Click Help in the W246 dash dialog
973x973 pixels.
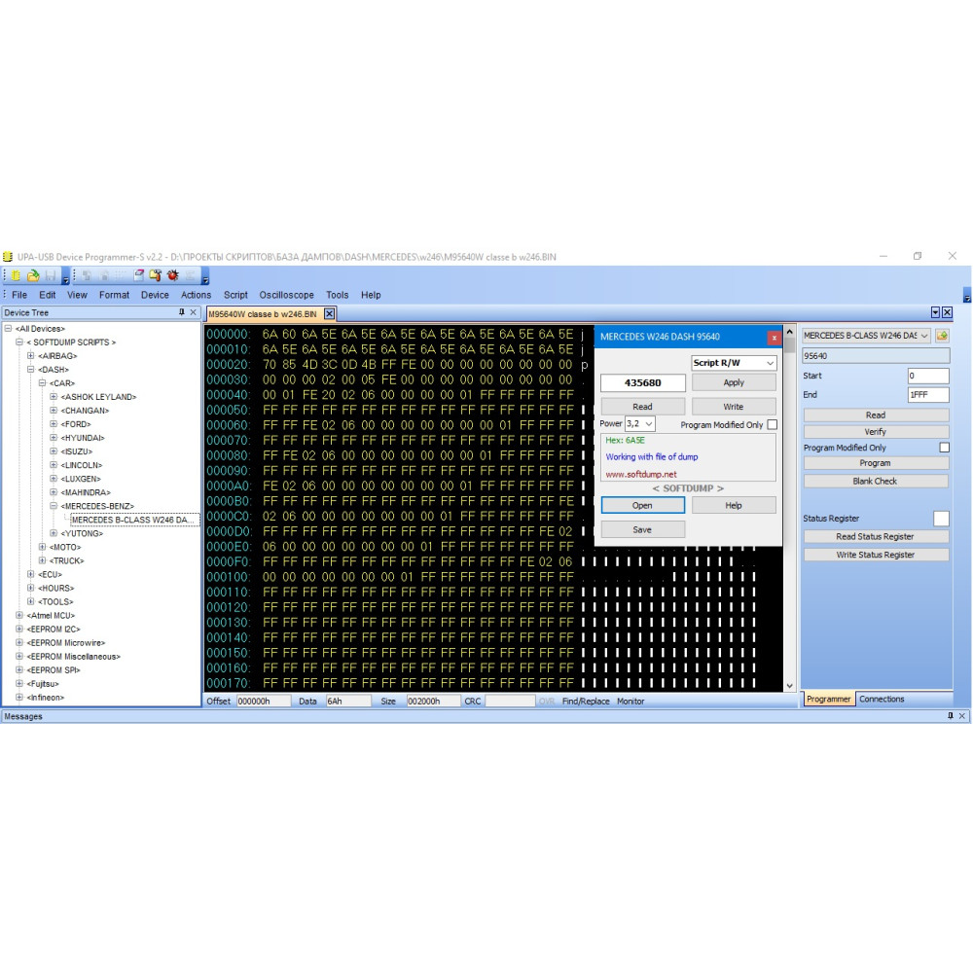click(x=734, y=505)
